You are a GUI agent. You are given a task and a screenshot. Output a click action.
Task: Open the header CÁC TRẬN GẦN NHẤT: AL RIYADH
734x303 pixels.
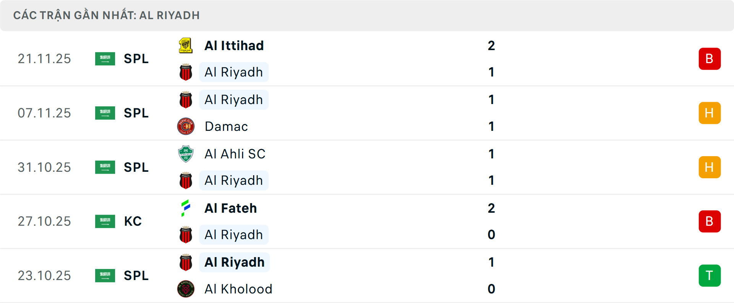tap(106, 15)
